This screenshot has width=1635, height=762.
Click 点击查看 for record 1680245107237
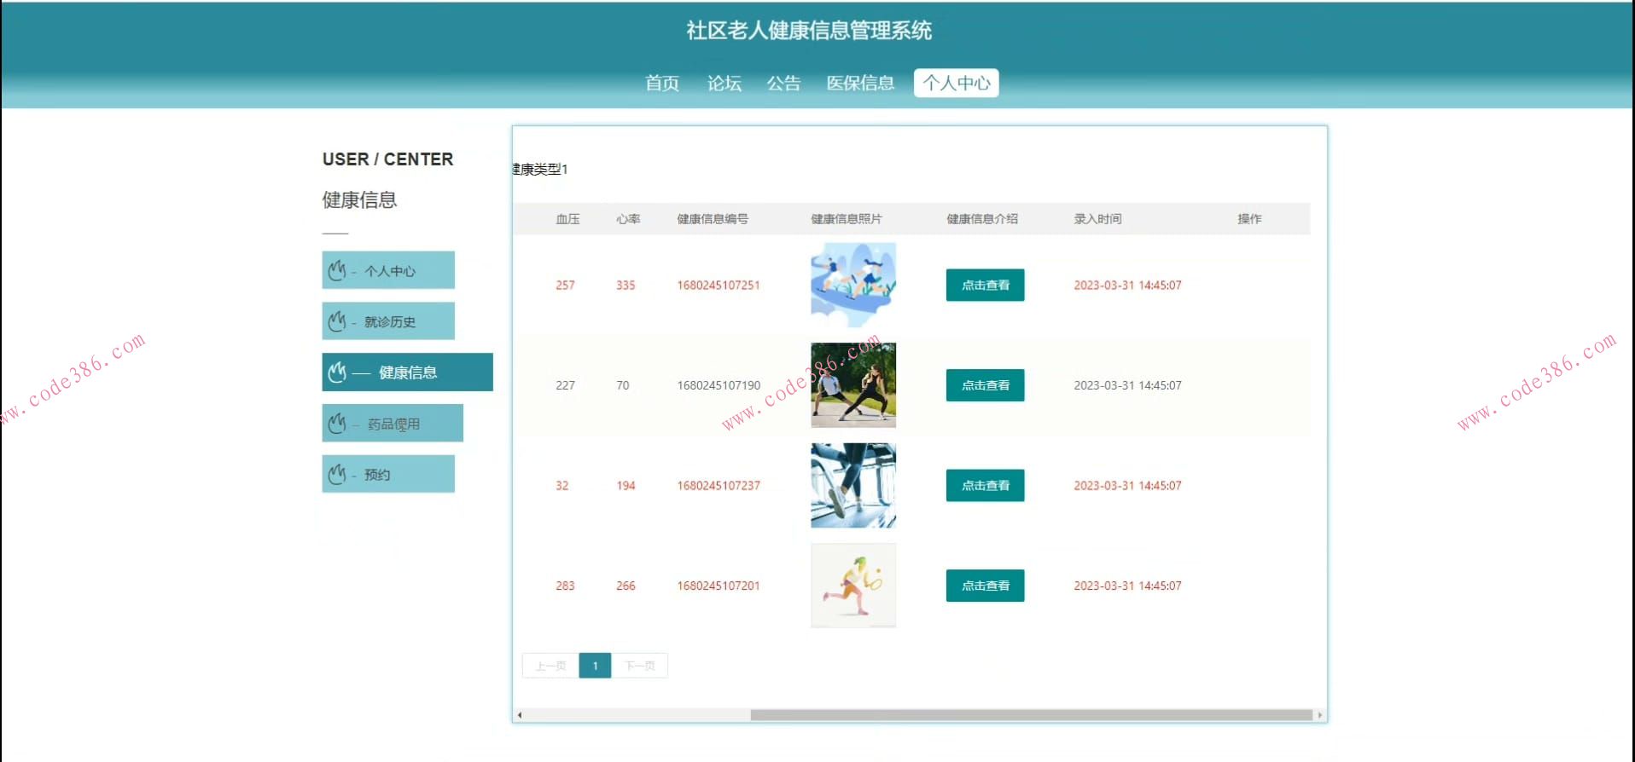985,485
